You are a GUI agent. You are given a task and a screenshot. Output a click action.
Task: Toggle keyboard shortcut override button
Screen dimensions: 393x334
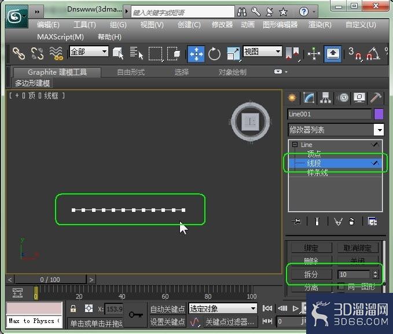click(x=332, y=54)
